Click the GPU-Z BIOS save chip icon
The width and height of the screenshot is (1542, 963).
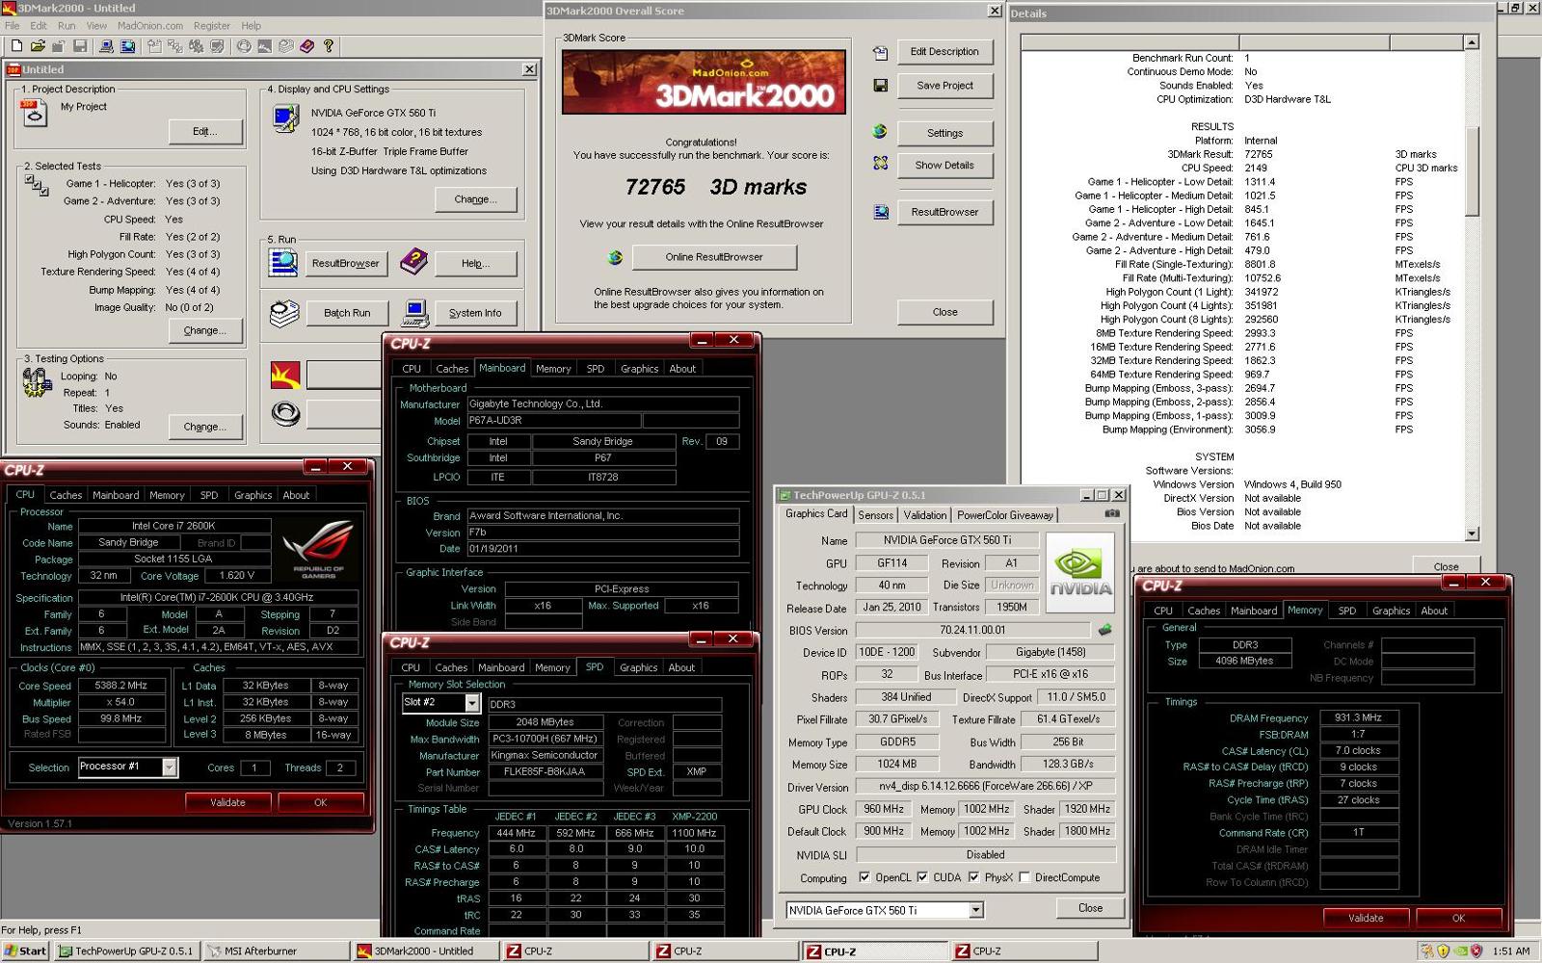(1104, 630)
